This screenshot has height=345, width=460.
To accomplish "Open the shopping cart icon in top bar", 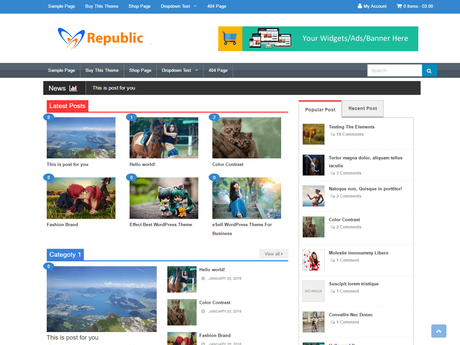I will [399, 6].
